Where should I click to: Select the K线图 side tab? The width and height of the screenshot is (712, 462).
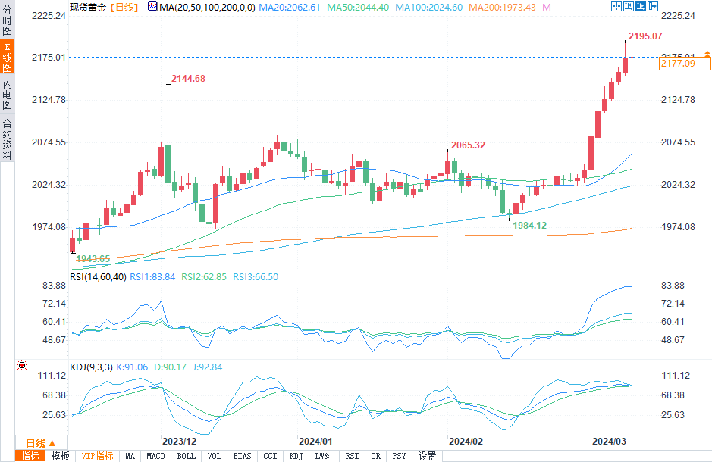[8, 57]
